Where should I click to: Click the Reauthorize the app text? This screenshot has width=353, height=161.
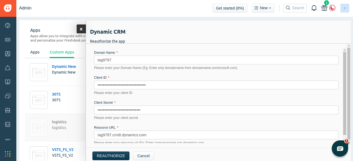(x=108, y=41)
